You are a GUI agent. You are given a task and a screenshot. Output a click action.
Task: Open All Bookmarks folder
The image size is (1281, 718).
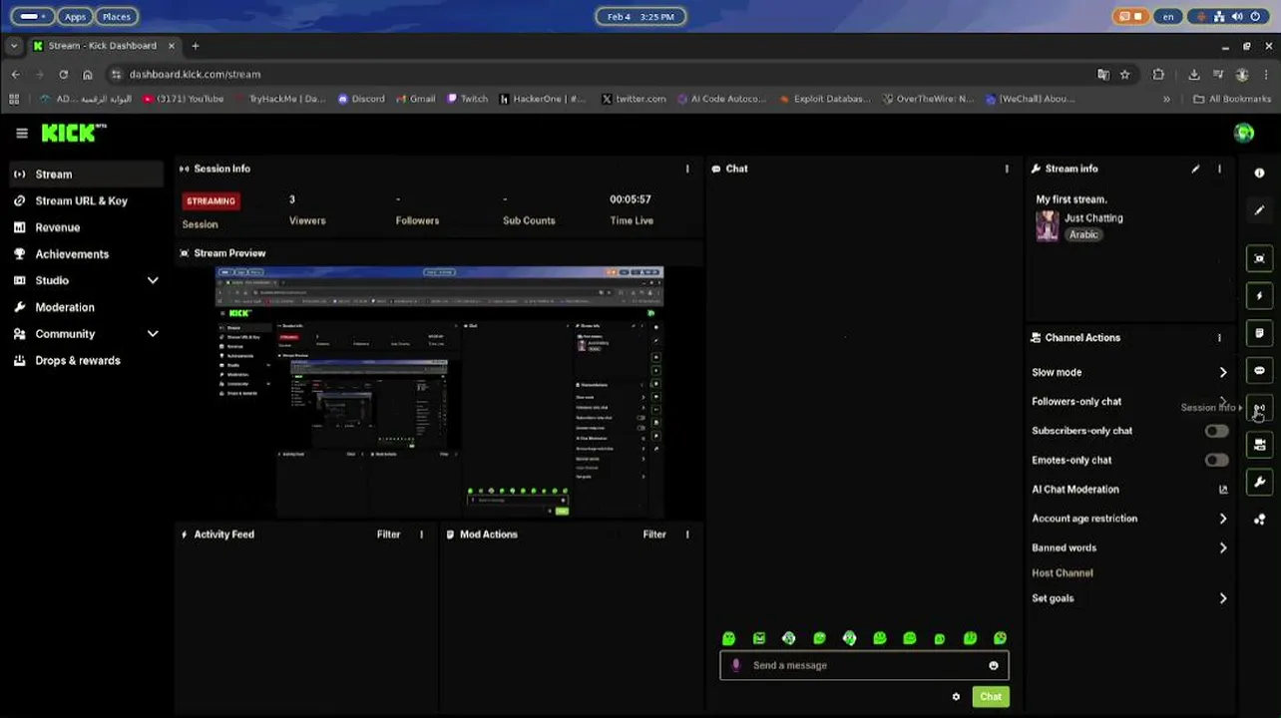(x=1232, y=99)
